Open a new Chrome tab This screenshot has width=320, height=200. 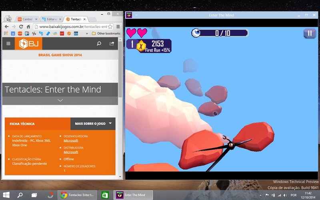point(93,19)
